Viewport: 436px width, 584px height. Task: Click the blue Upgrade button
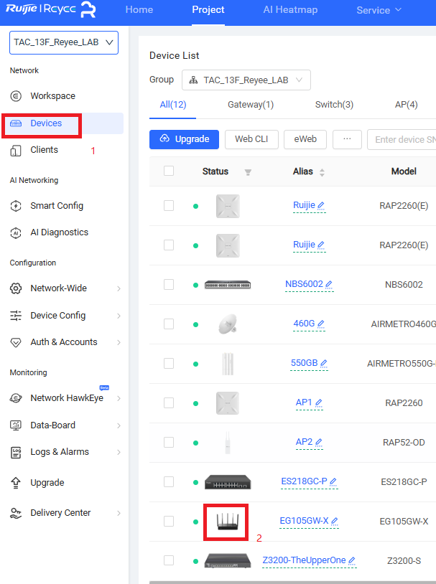point(185,139)
